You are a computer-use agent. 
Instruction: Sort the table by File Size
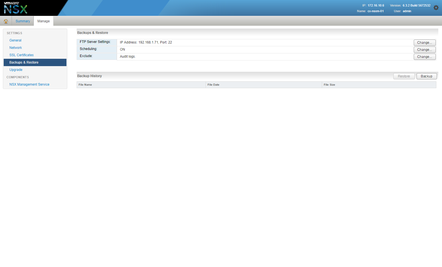click(329, 85)
